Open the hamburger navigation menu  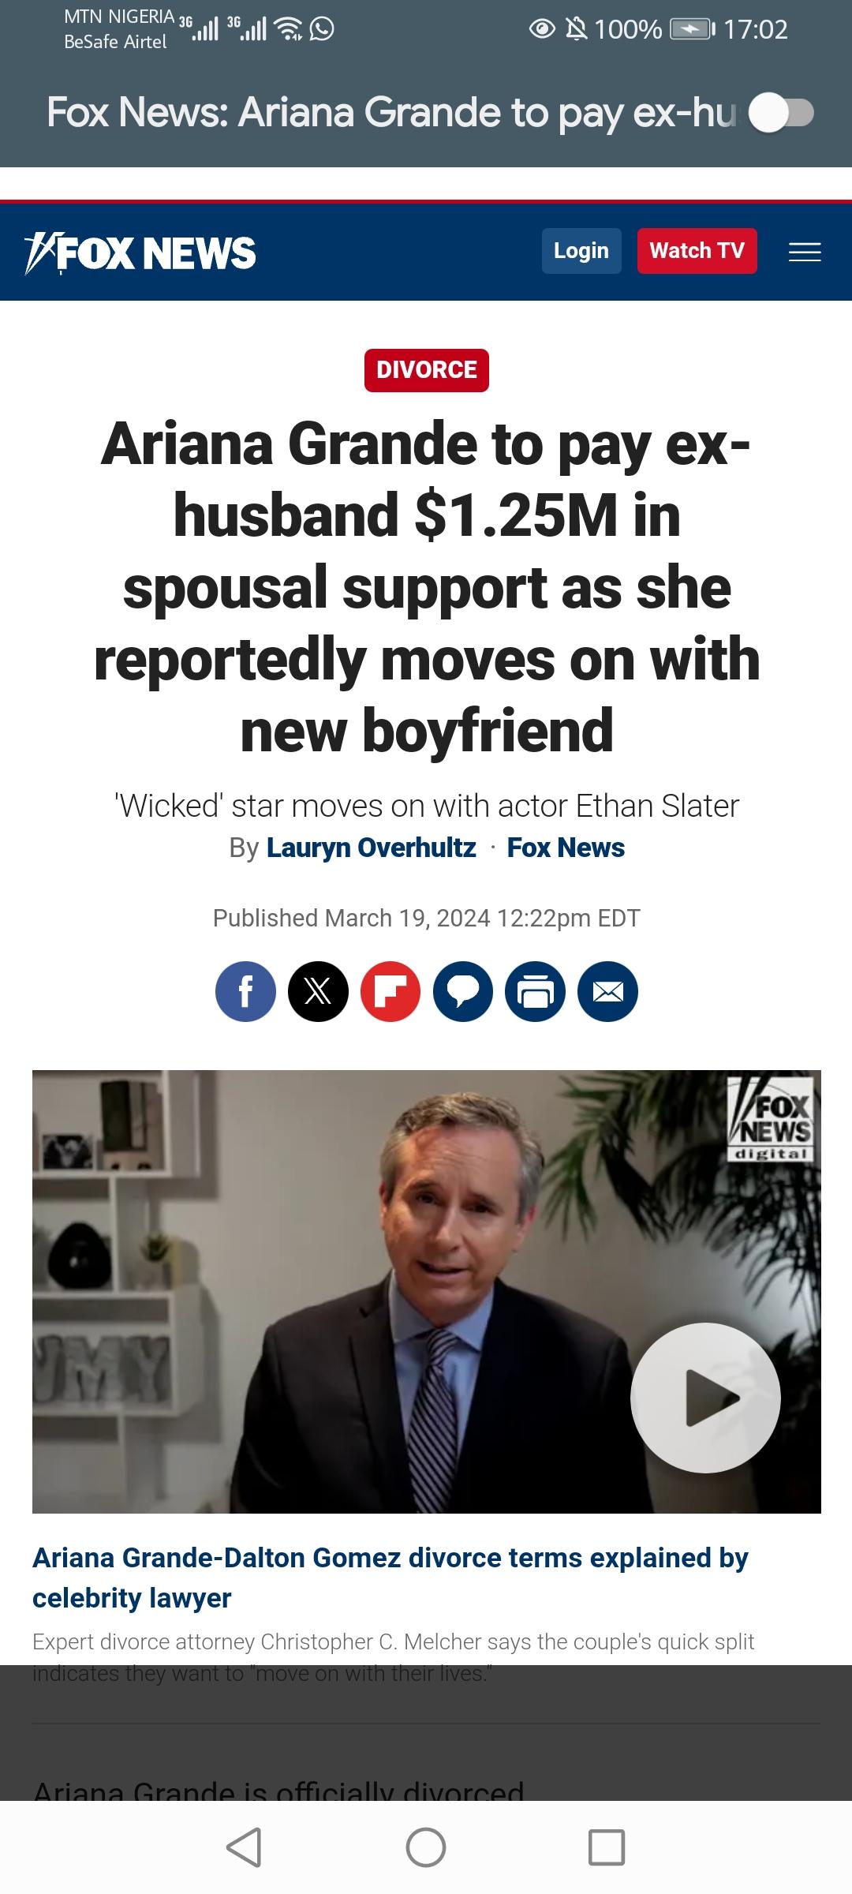click(805, 252)
